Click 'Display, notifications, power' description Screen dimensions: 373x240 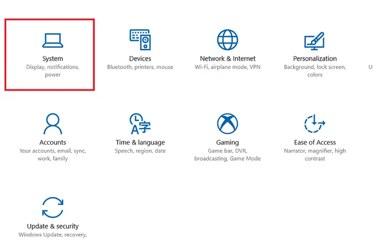pyautogui.click(x=52, y=70)
